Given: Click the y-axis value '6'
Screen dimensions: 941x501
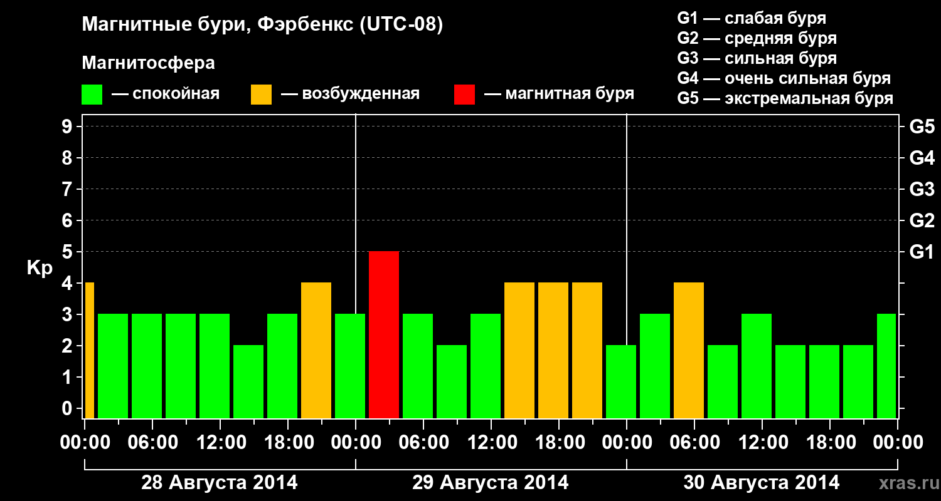Looking at the screenshot, I should point(68,220).
